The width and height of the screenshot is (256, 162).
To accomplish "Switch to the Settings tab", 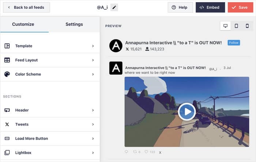I will tap(74, 24).
